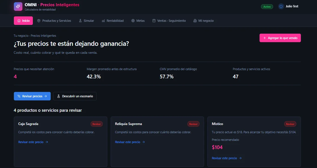Image resolution: width=317 pixels, height=168 pixels.
Task: Click Descubrir un escenario button
Action: click(x=75, y=96)
